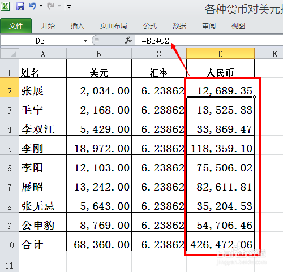
Task: Select row 2 header
Action: (x=10, y=88)
